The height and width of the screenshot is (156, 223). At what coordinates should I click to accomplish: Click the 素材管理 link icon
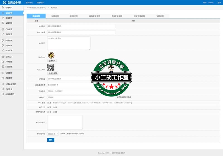[x=3, y=34]
